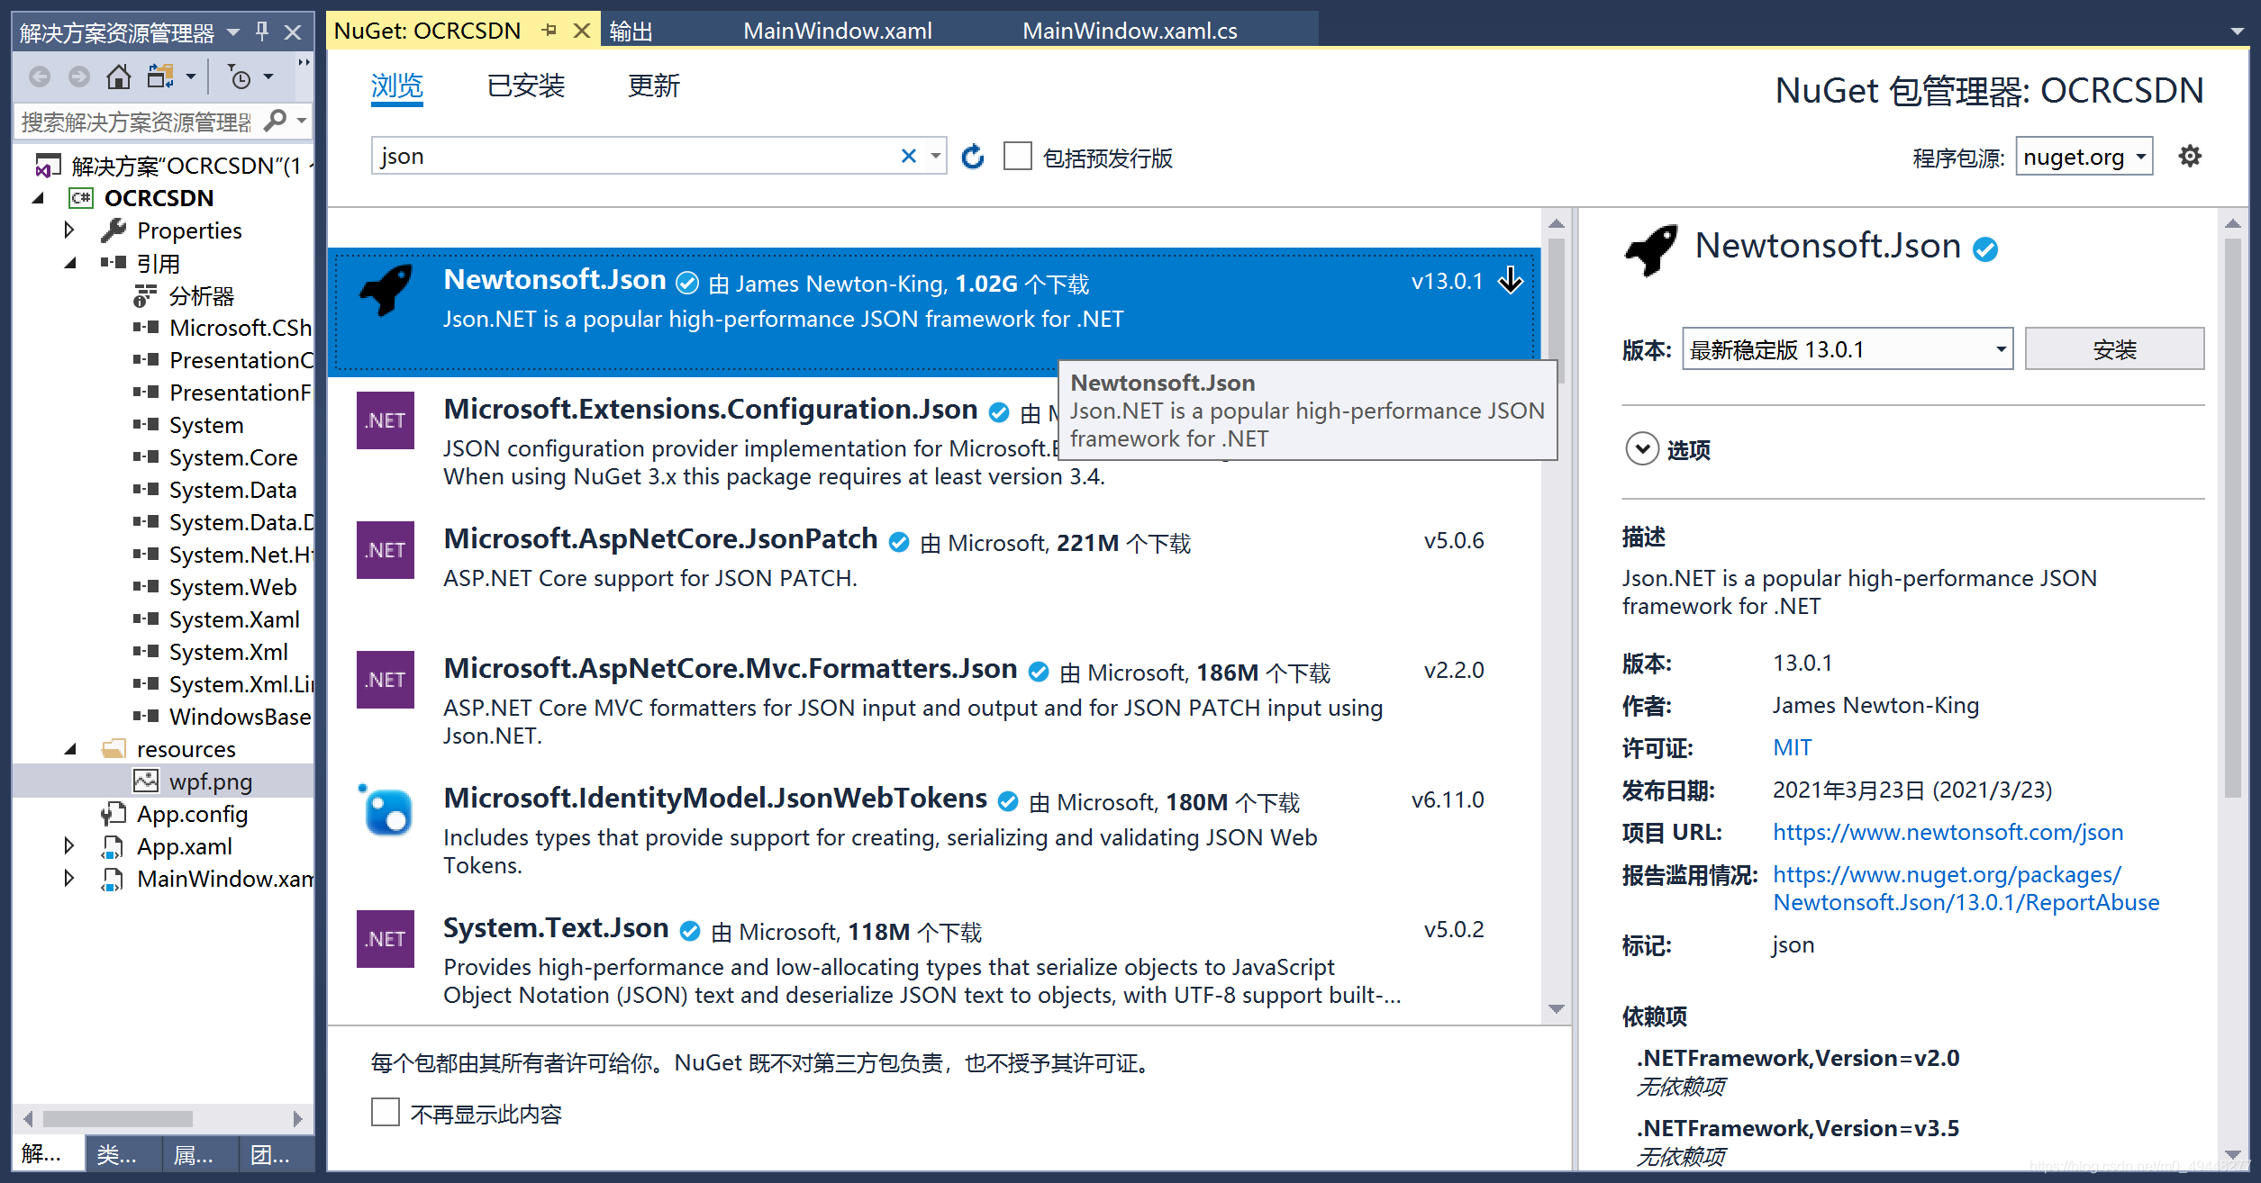Click the App.config file icon
The height and width of the screenshot is (1183, 2261).
[114, 813]
